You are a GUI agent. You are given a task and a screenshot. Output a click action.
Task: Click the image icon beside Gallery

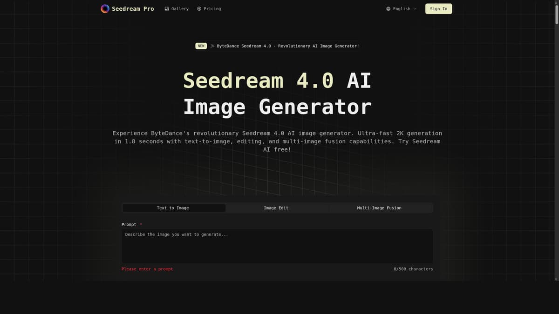(166, 8)
